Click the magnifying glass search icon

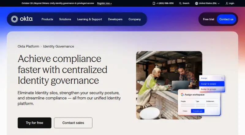(180, 3)
